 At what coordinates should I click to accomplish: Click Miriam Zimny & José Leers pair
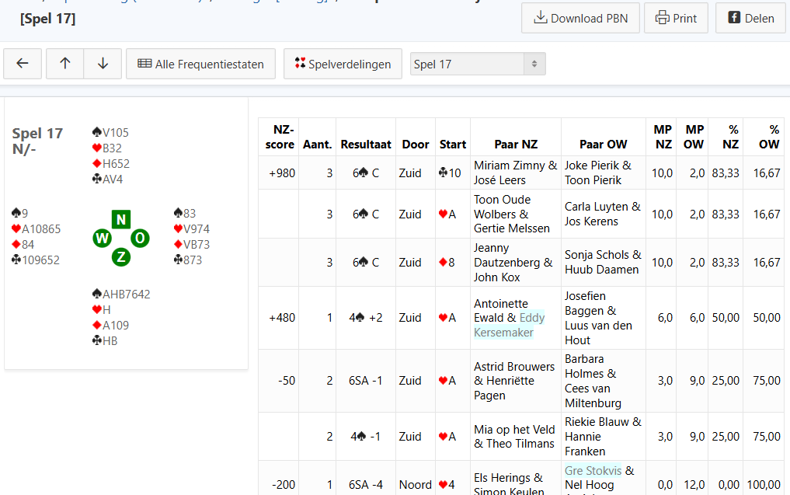coord(516,173)
